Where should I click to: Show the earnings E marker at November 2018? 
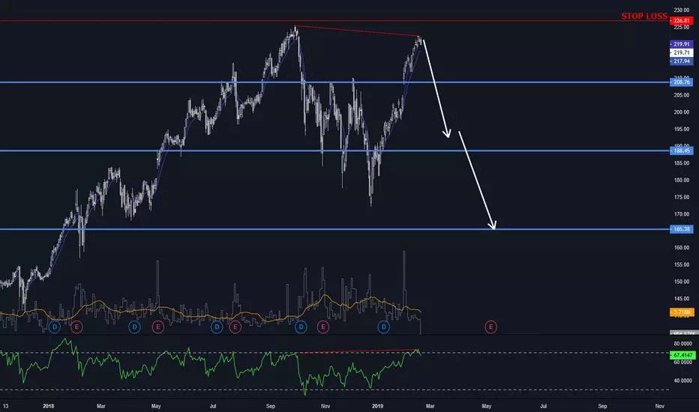pos(323,327)
